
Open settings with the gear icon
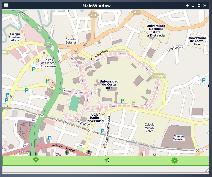click(x=174, y=160)
